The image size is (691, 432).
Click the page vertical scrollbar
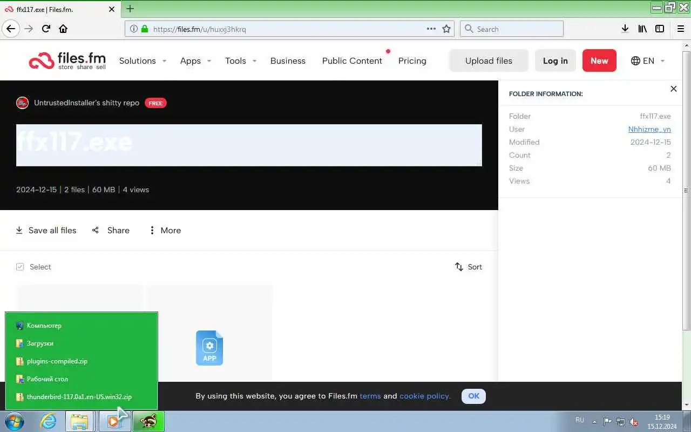point(686,190)
